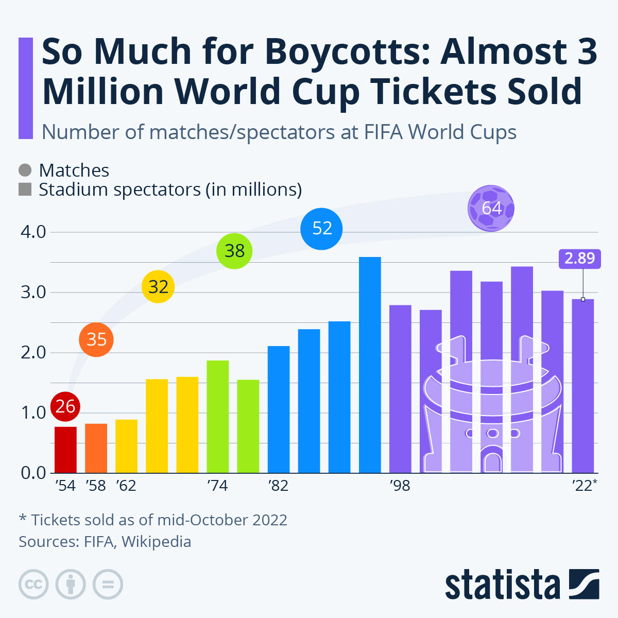Click the stadium illustration

coord(492,404)
